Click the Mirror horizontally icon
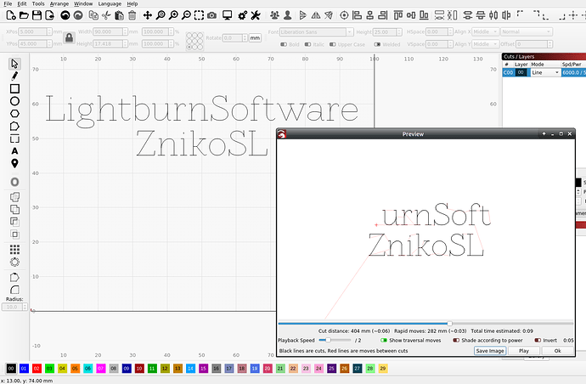586x384 pixels. pos(316,15)
